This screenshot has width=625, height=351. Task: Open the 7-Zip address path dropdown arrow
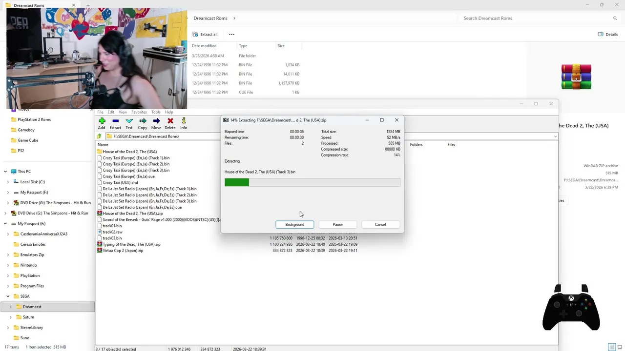[555, 136]
